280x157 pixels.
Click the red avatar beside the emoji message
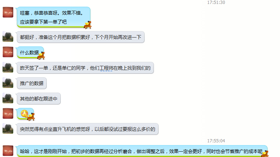tap(8, 113)
